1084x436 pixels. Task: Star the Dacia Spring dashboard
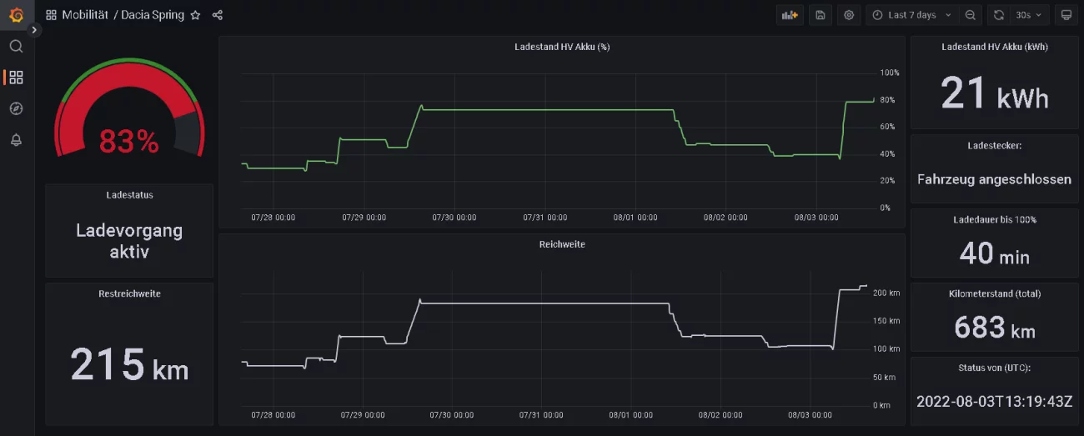[x=195, y=15]
